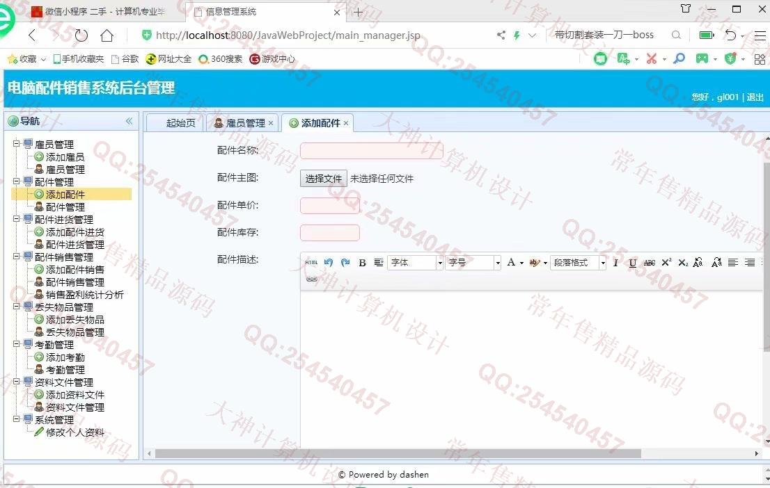Image resolution: width=770 pixels, height=488 pixels.
Task: Click the indent icon next to bold
Action: pos(379,262)
